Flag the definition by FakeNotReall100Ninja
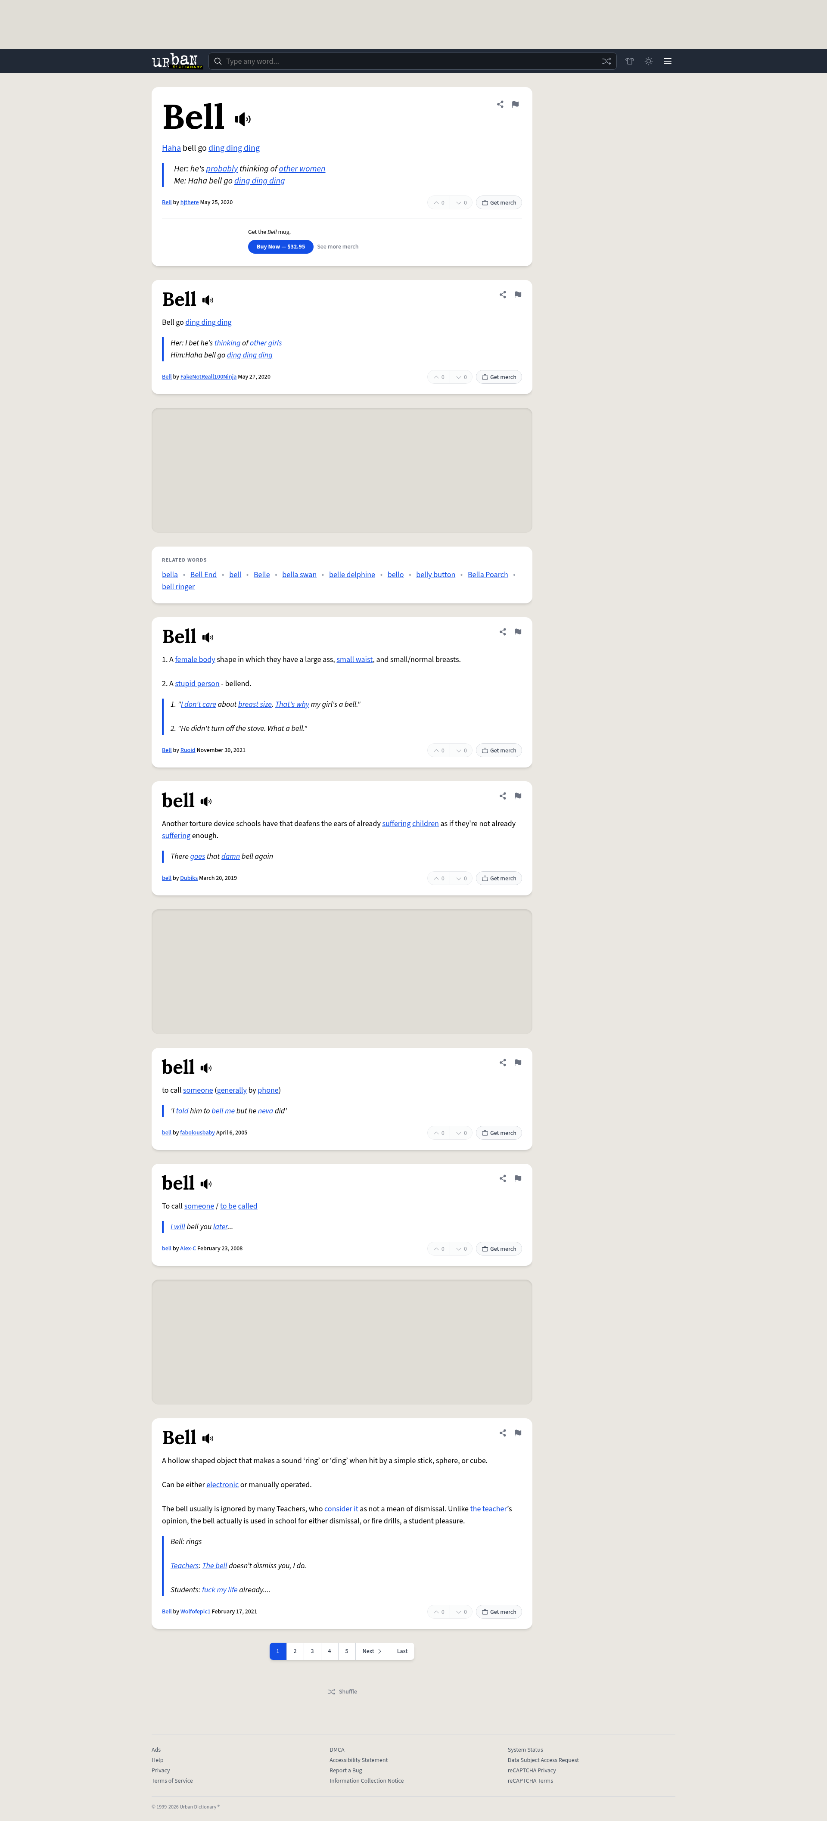Image resolution: width=827 pixels, height=1821 pixels. [517, 295]
